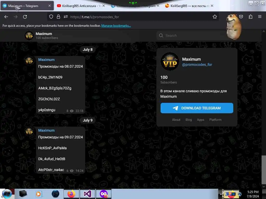Open the tracking protection shield icon
Image resolution: width=266 pixels, height=199 pixels.
[51, 17]
